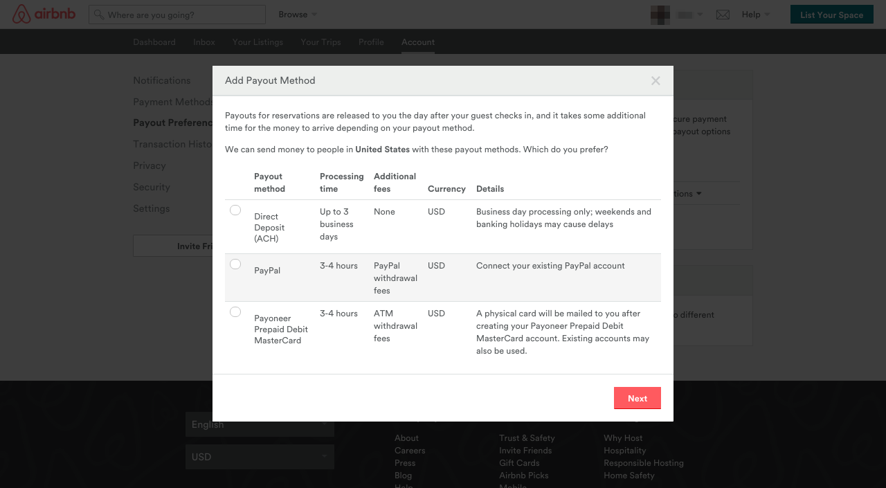Open Notifications in the sidebar
Image resolution: width=886 pixels, height=488 pixels.
pos(162,80)
